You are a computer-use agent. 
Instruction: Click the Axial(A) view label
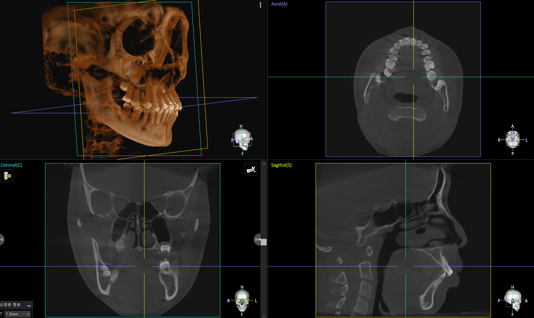[x=279, y=4]
